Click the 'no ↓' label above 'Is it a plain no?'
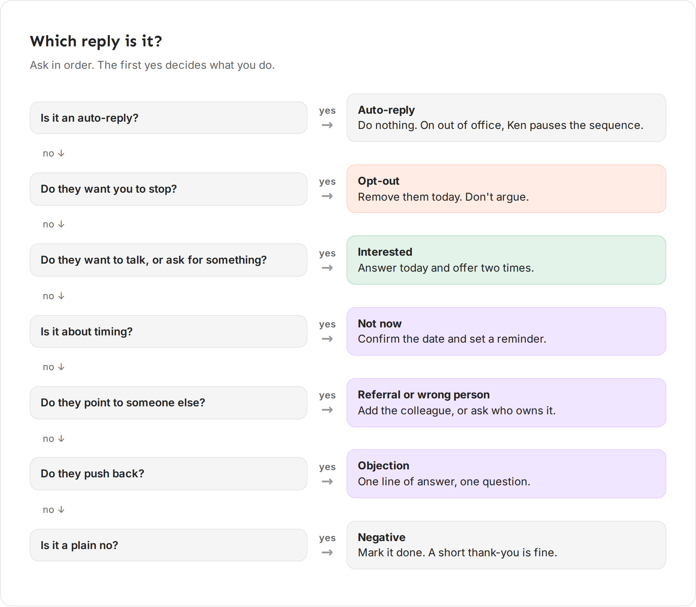The width and height of the screenshot is (696, 607). pos(54,510)
